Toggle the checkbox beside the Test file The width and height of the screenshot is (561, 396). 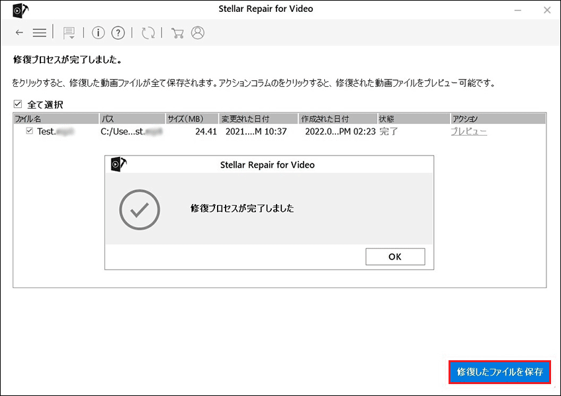pyautogui.click(x=28, y=131)
